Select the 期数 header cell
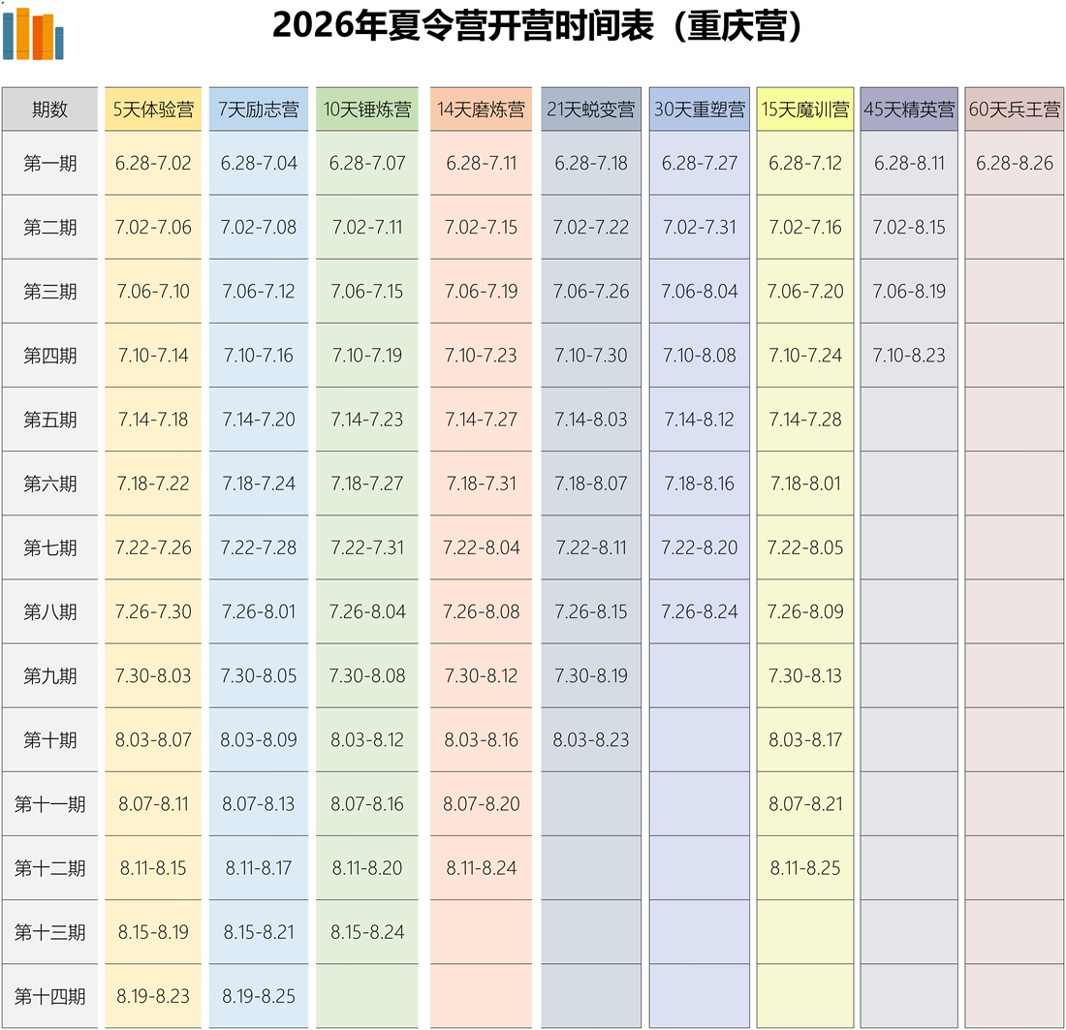This screenshot has height=1030, width=1066. tap(49, 109)
